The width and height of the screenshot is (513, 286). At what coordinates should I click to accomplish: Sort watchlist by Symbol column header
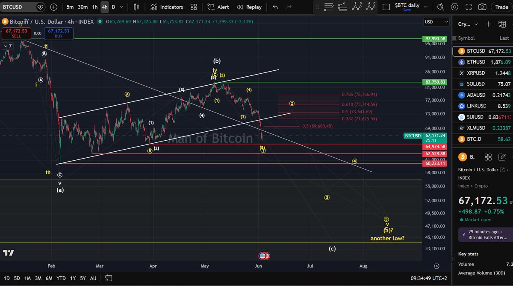tap(466, 38)
